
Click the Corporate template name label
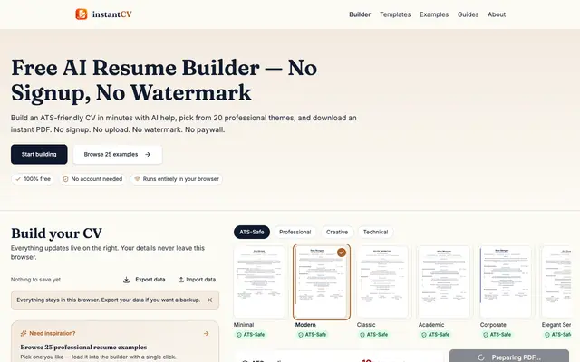click(x=493, y=325)
